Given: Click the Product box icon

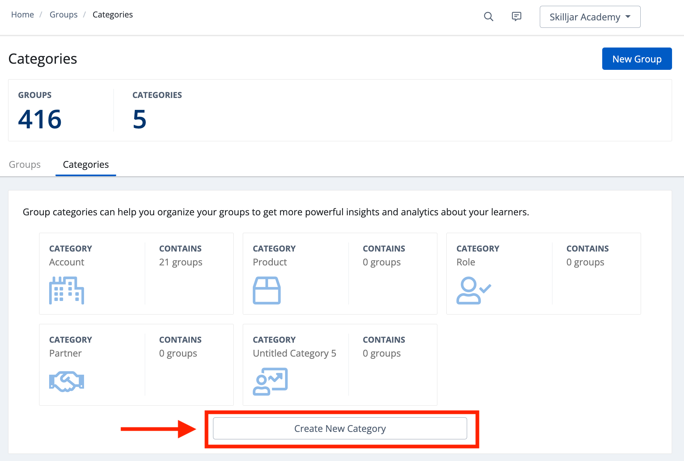Looking at the screenshot, I should pyautogui.click(x=267, y=290).
